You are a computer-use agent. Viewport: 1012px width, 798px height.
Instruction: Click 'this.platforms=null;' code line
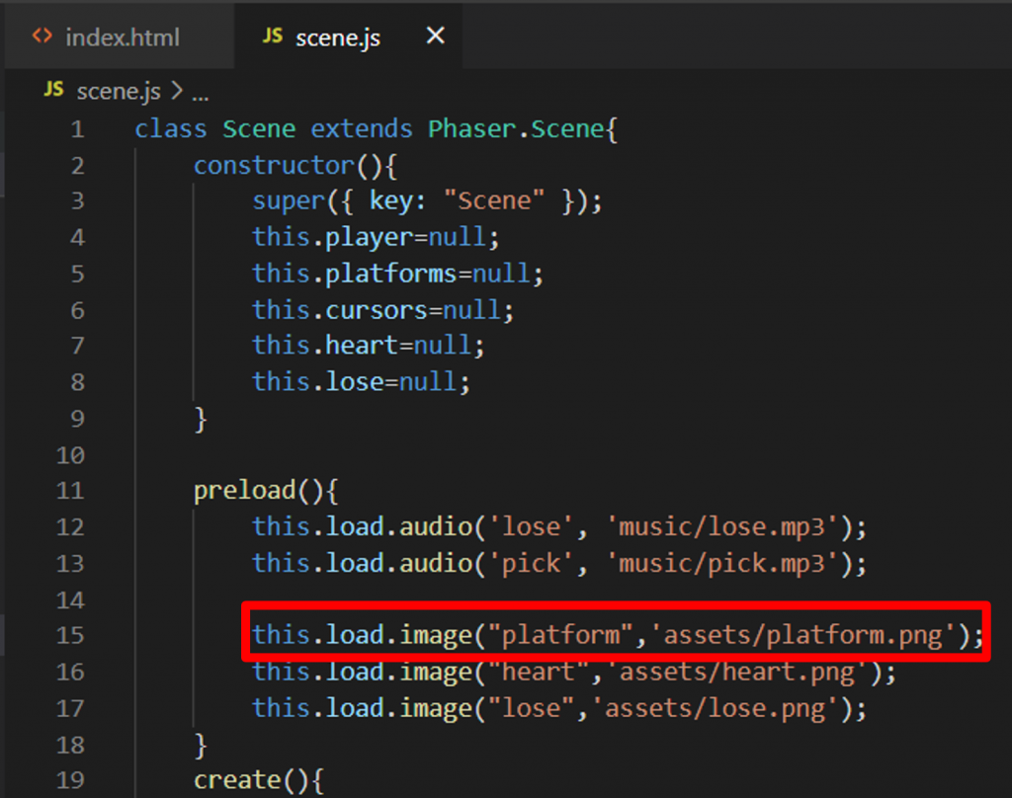[x=398, y=274]
